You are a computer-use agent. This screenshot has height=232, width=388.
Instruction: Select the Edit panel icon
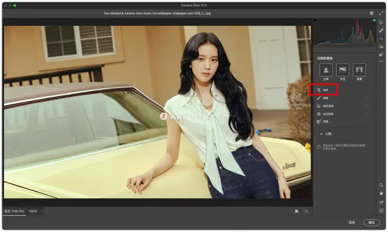pos(381,22)
